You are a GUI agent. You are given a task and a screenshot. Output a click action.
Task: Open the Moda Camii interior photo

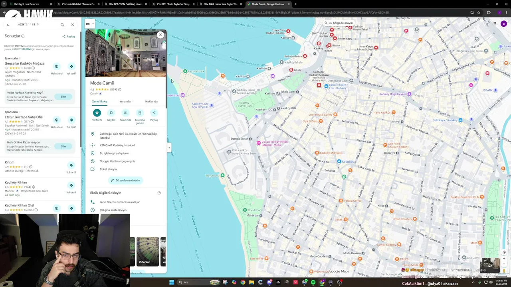[126, 53]
